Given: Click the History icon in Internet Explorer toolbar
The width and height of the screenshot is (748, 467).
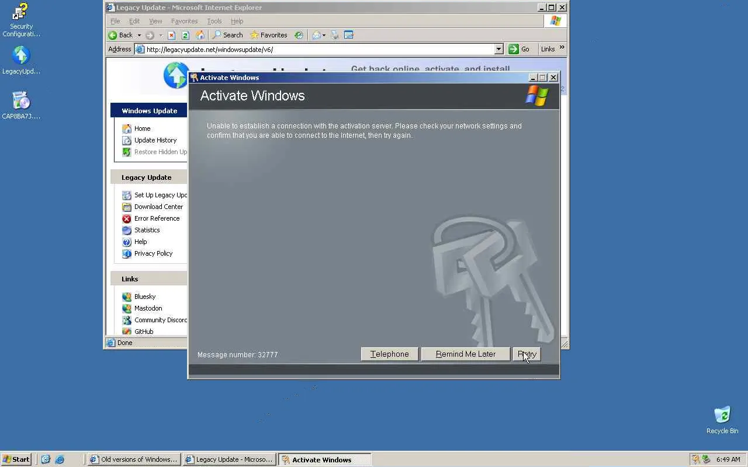Looking at the screenshot, I should point(299,35).
